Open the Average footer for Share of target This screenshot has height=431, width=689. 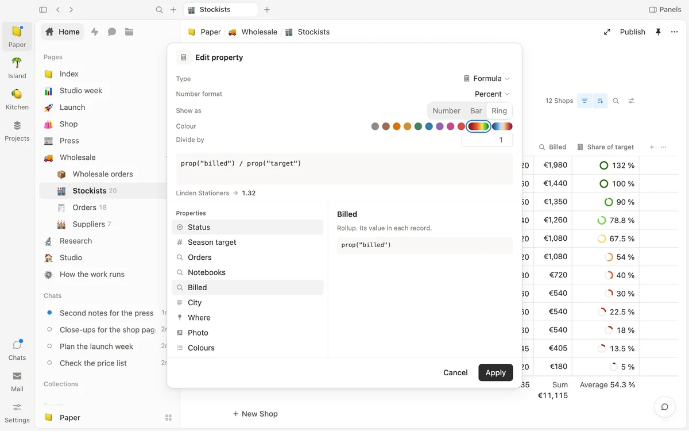click(607, 385)
